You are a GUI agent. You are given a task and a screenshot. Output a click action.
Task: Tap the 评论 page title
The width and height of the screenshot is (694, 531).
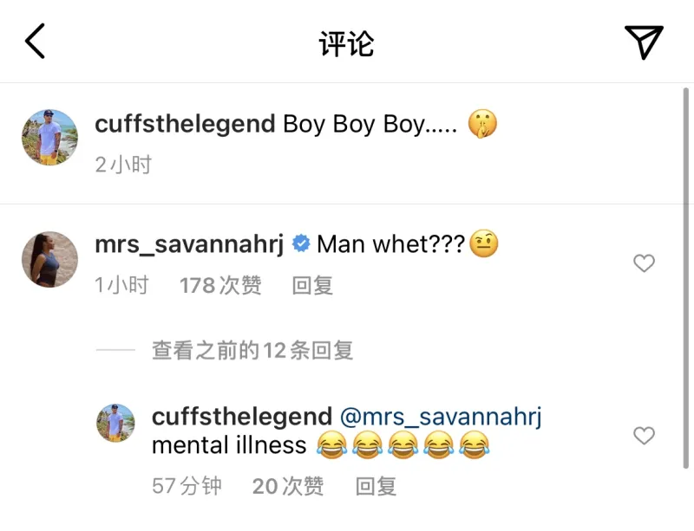point(346,44)
